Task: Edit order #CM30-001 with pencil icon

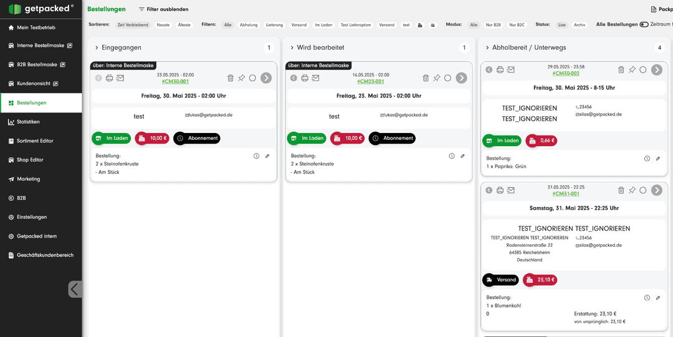Action: (x=267, y=156)
